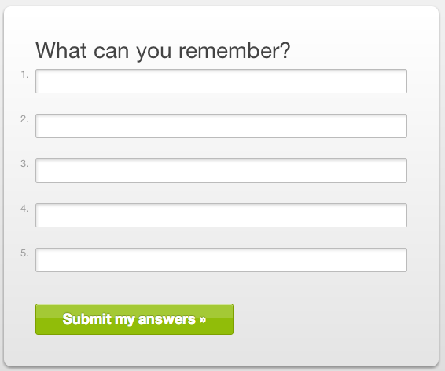The height and width of the screenshot is (371, 445).
Task: Click the word "Submit" on green button
Action: click(x=86, y=319)
